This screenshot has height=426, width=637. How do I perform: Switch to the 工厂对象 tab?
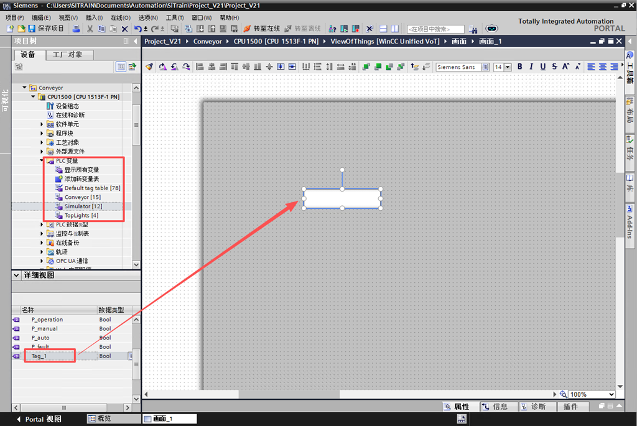click(x=68, y=55)
